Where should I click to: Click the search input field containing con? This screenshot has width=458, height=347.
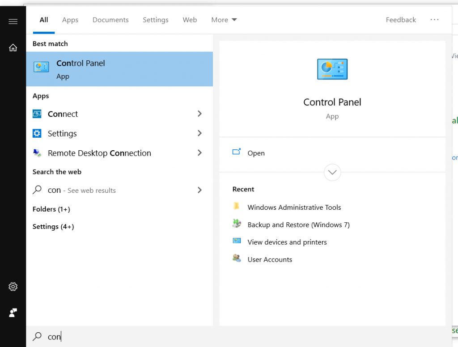(239, 336)
